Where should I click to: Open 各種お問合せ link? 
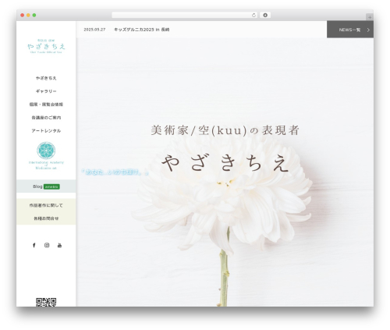(x=46, y=218)
